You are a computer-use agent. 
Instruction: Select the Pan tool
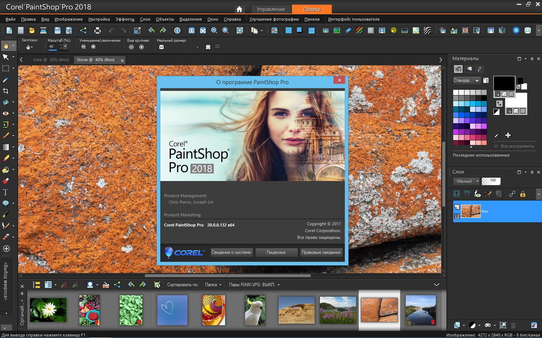point(6,46)
